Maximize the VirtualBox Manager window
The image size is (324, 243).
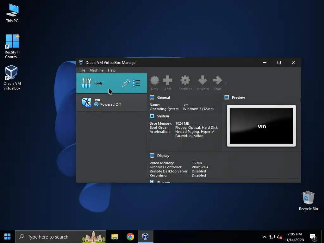click(x=279, y=62)
